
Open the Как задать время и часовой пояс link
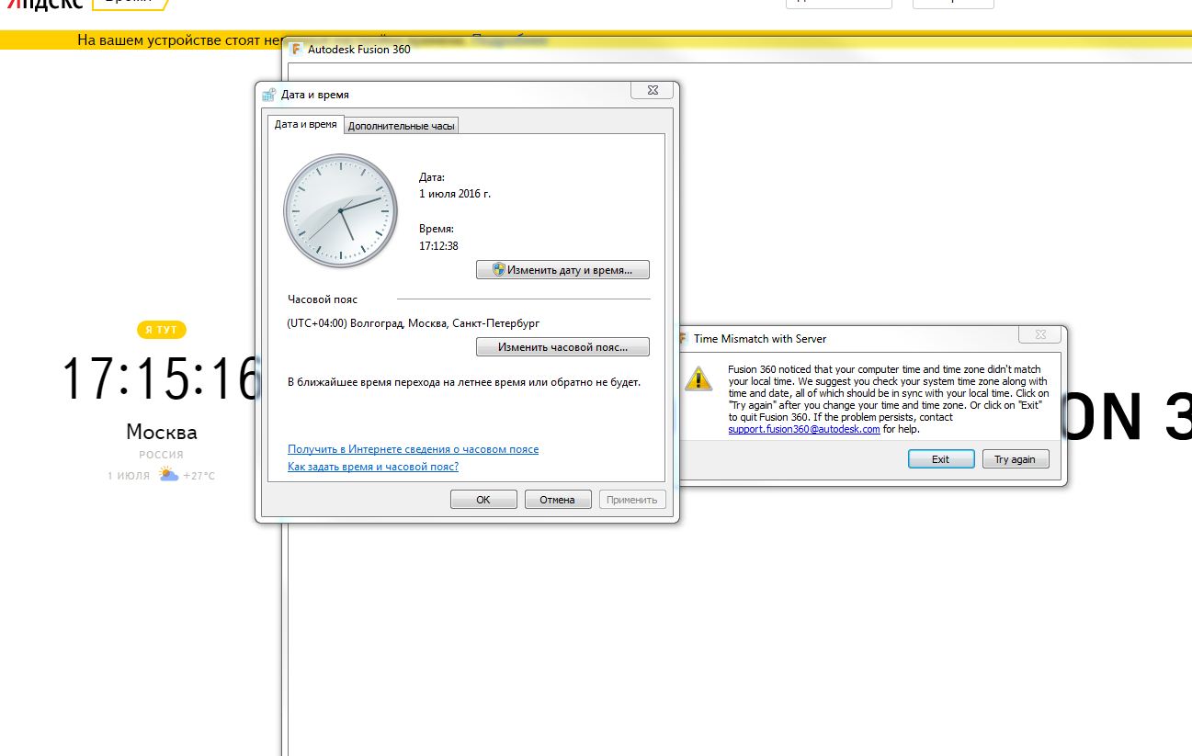pyautogui.click(x=373, y=467)
